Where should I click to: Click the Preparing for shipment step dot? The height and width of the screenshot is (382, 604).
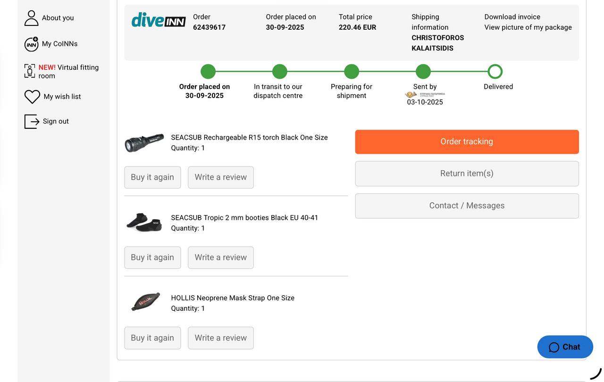[x=352, y=72]
